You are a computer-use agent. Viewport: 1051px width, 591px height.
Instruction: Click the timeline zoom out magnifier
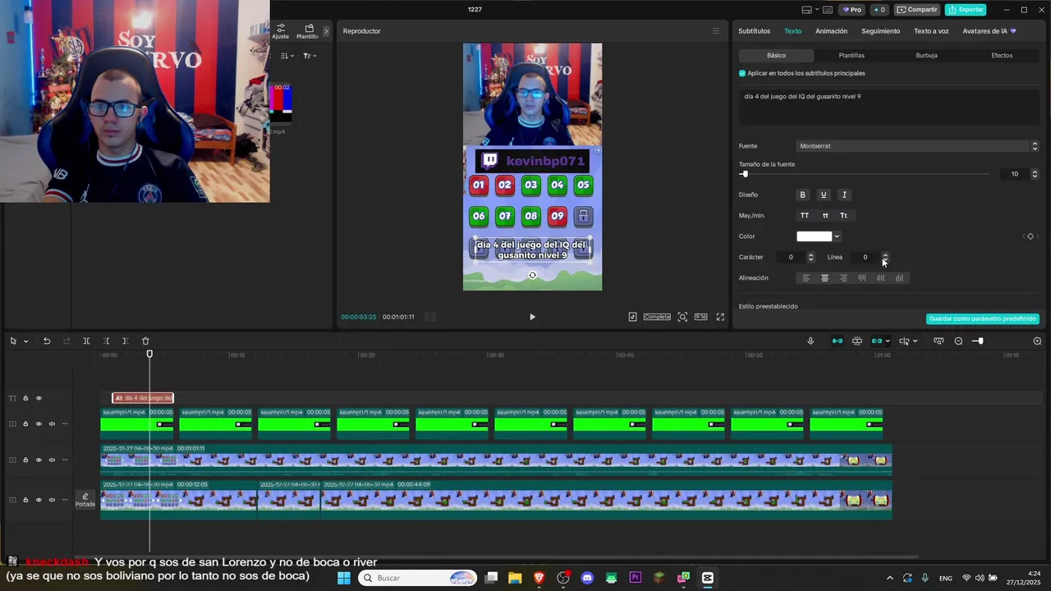click(958, 341)
